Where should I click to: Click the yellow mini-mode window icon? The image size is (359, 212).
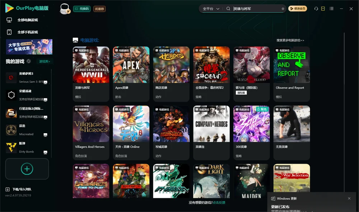click(323, 9)
